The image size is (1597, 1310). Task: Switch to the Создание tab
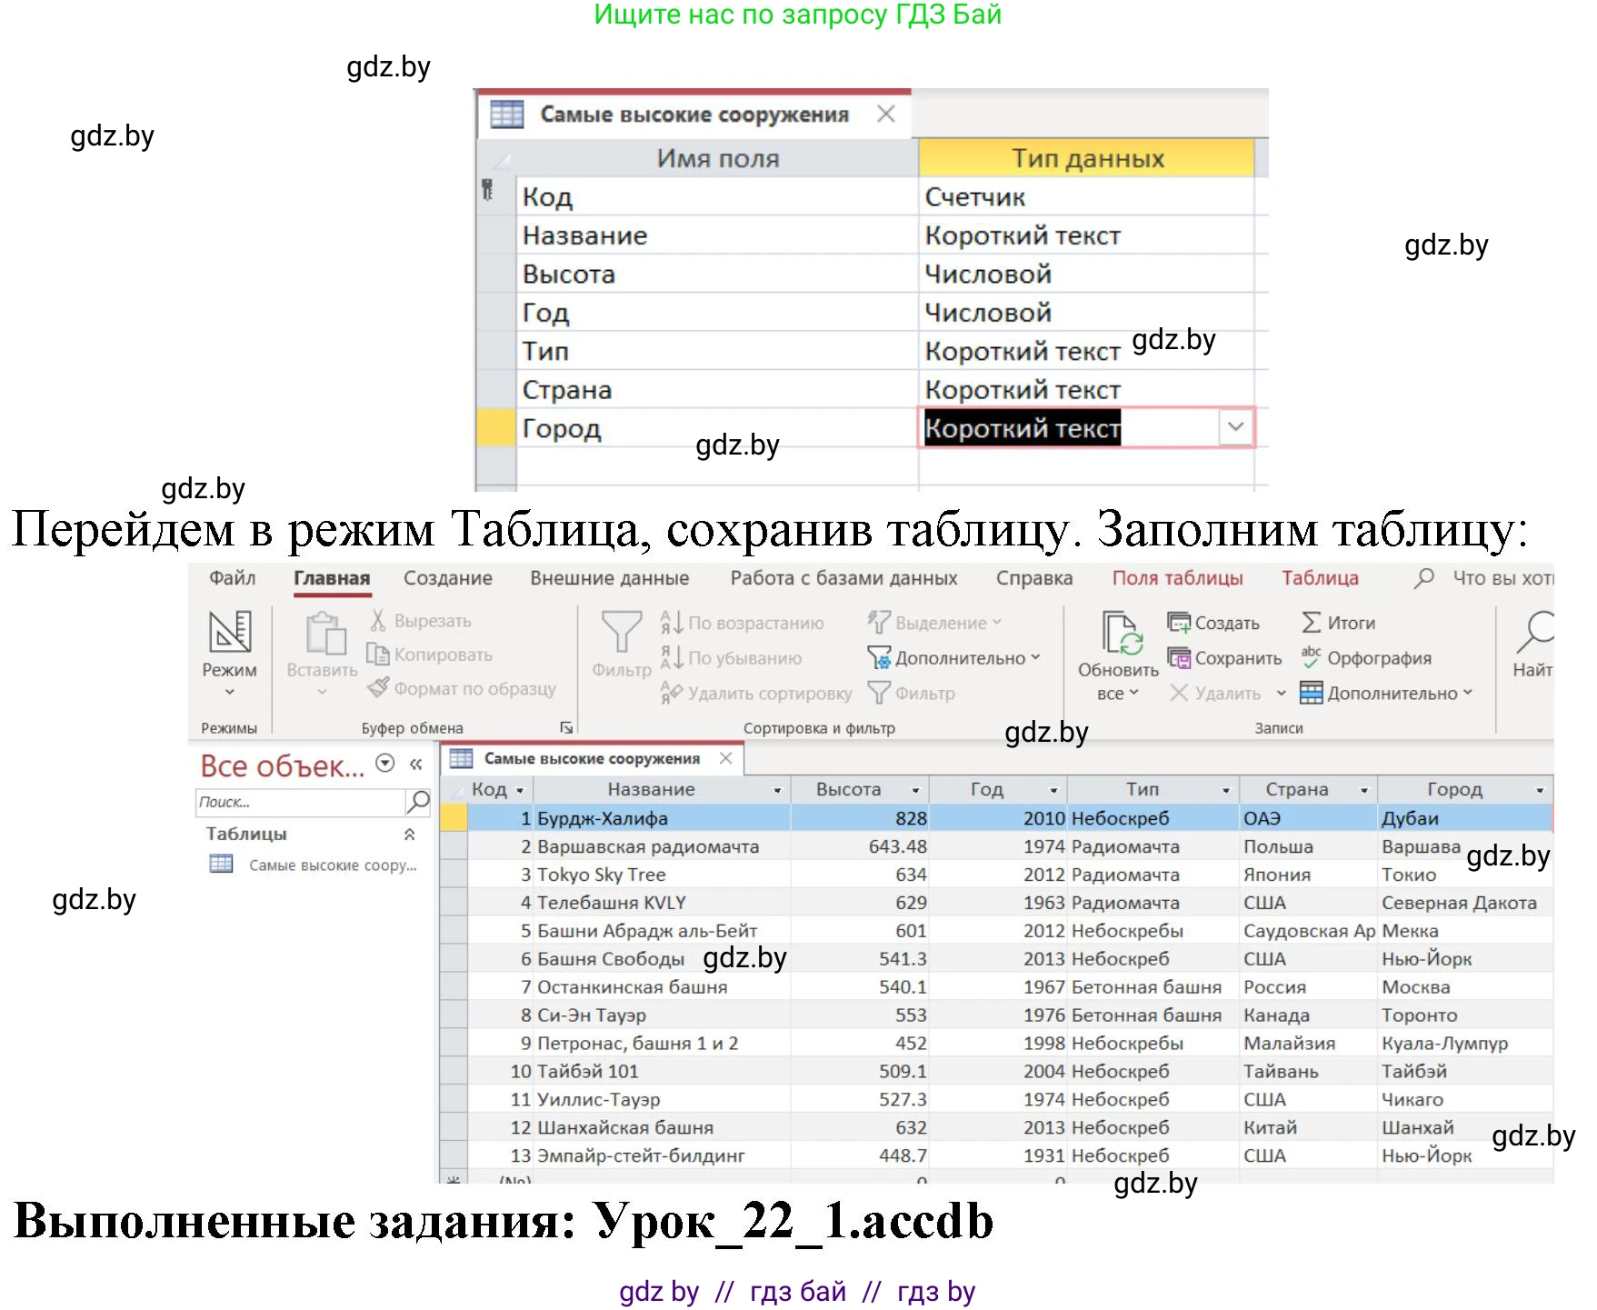pos(449,576)
